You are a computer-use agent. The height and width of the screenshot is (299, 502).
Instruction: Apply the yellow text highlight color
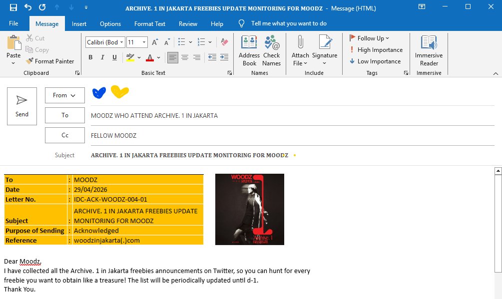point(130,57)
